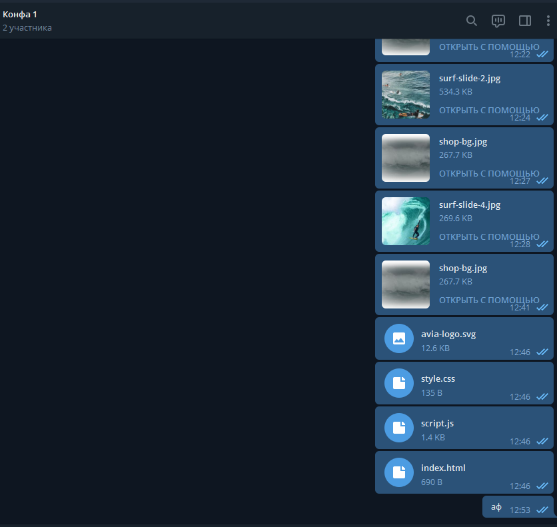This screenshot has height=527, width=557.
Task: Click the file name script.js
Action: pyautogui.click(x=437, y=424)
